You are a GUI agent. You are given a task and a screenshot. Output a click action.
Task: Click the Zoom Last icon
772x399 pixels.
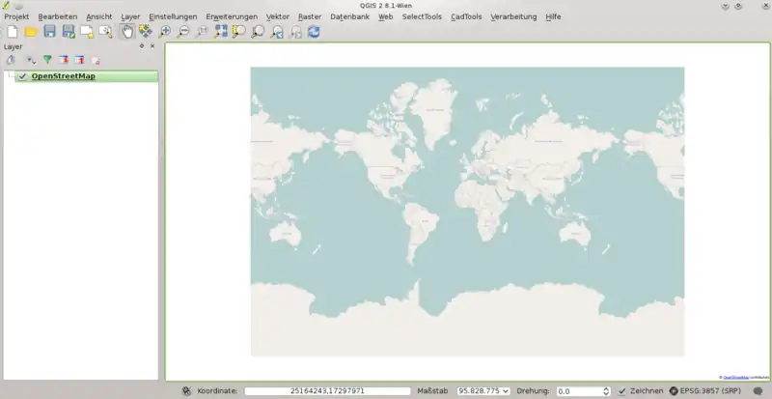click(x=277, y=32)
